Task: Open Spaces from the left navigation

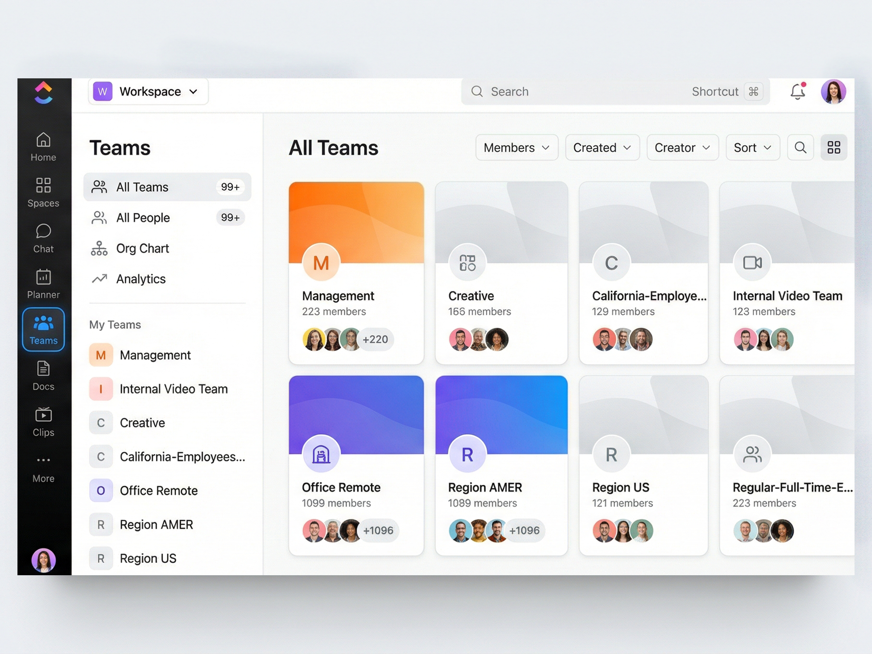Action: [43, 192]
